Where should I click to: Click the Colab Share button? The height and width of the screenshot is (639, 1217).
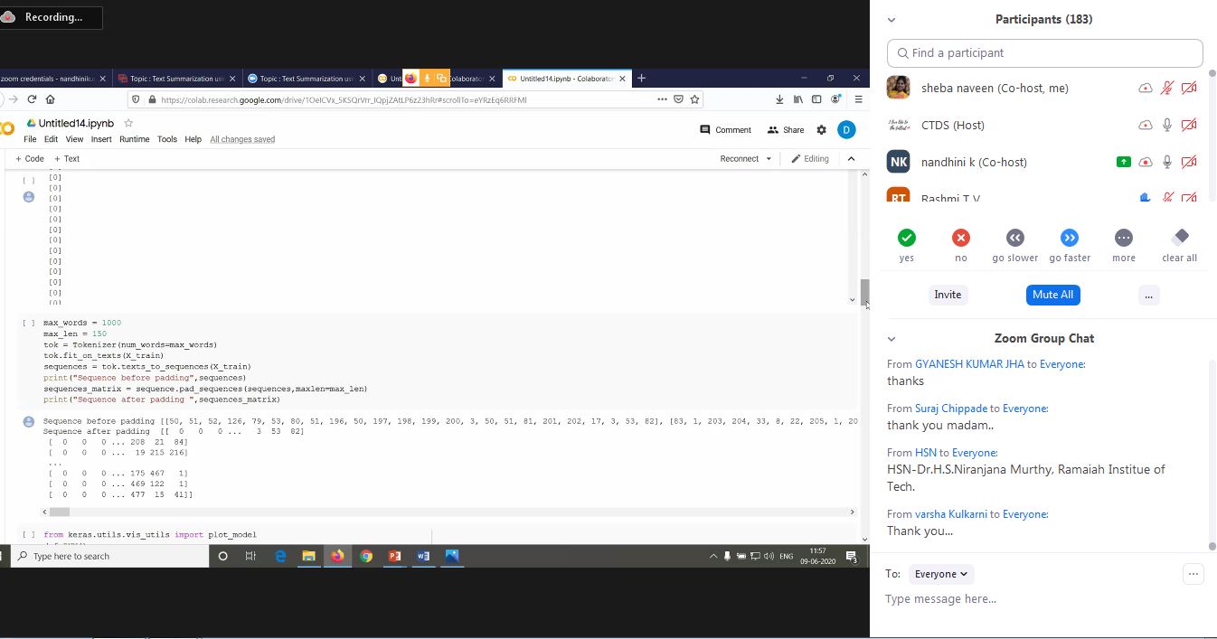tap(785, 130)
